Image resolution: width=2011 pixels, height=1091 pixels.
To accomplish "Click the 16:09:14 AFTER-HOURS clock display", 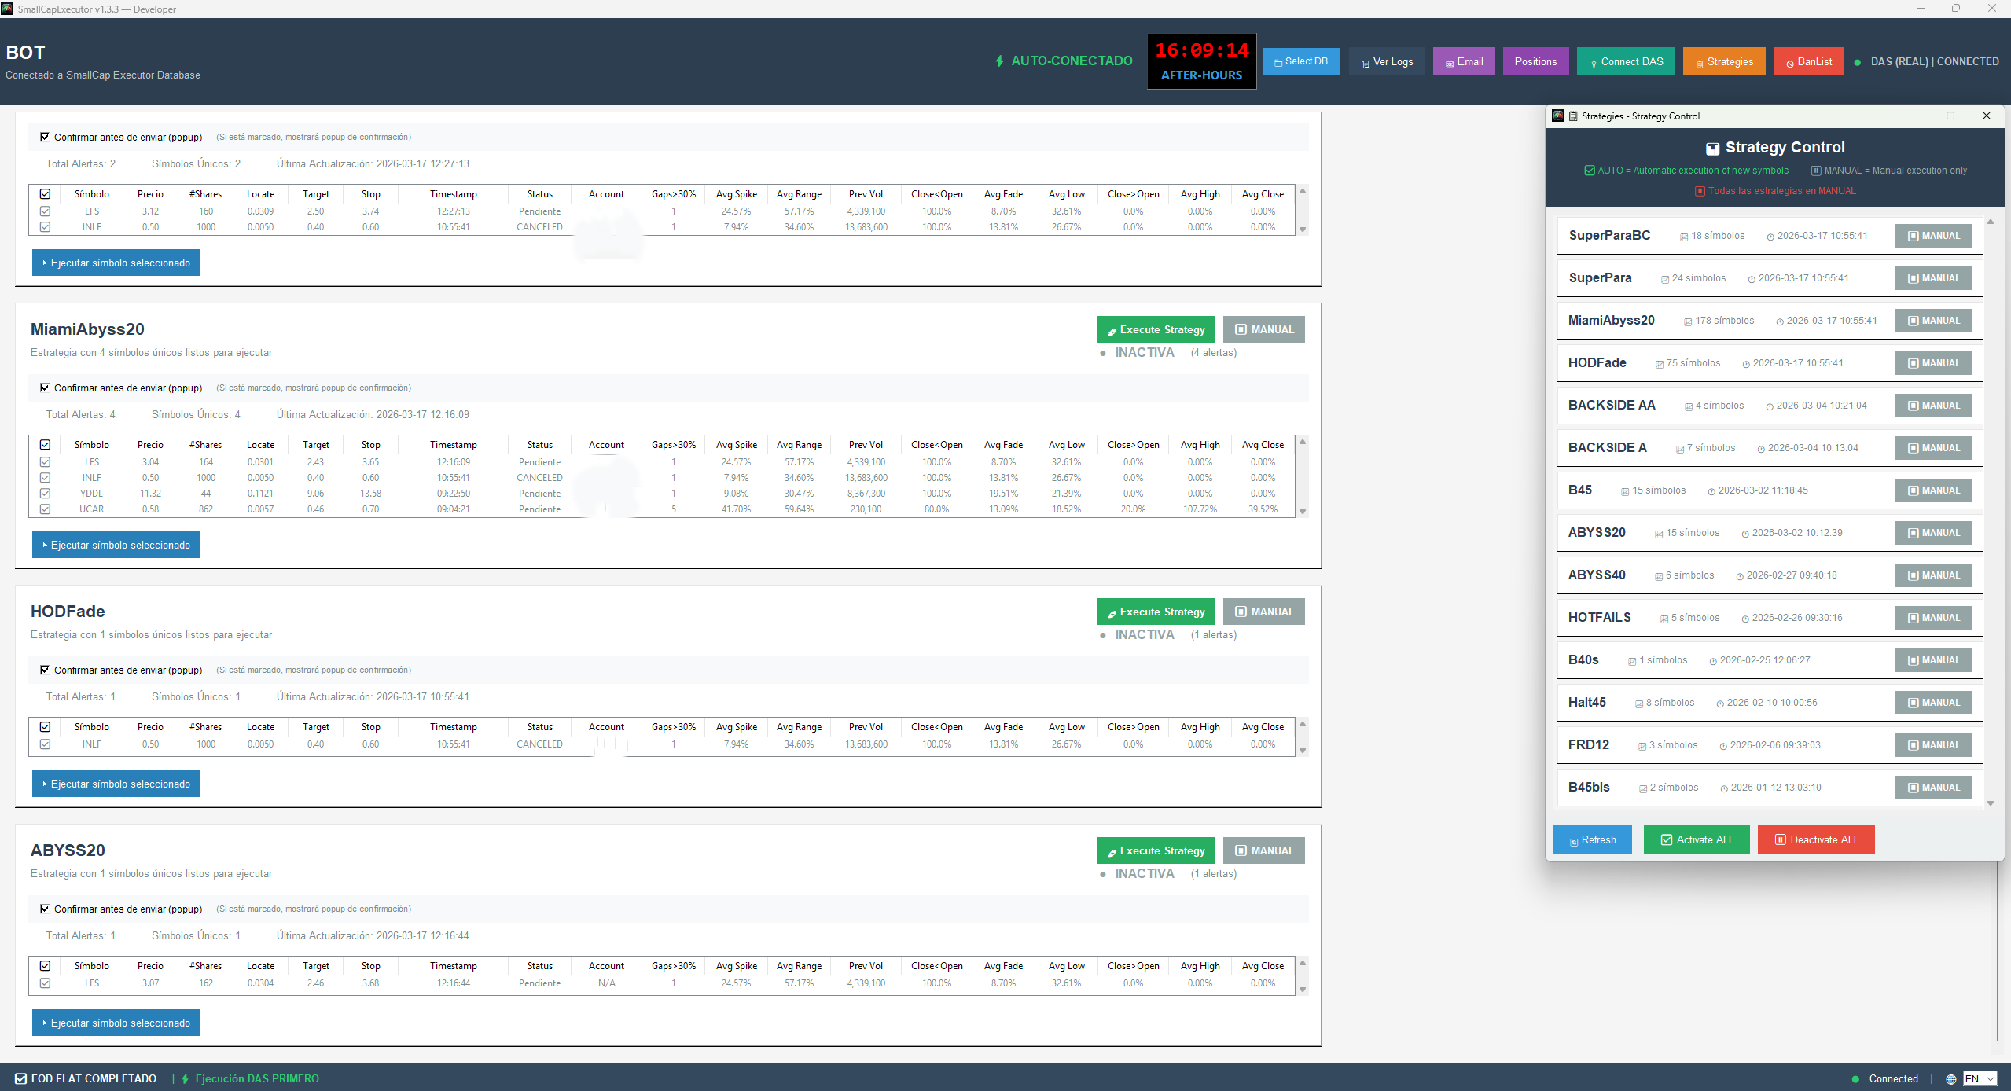I will [x=1201, y=61].
